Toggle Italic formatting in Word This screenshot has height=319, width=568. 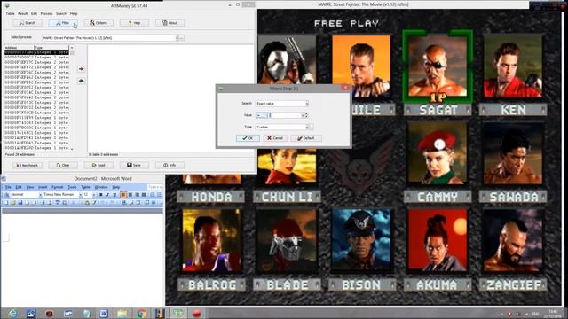coord(107,195)
